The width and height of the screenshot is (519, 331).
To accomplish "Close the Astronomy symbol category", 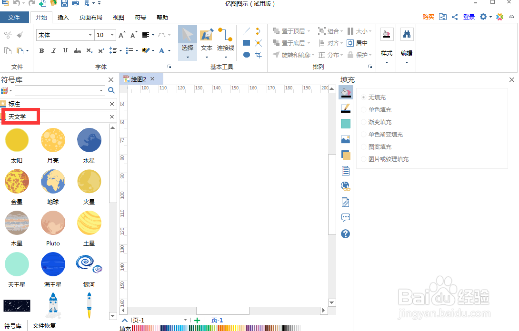I will (112, 117).
